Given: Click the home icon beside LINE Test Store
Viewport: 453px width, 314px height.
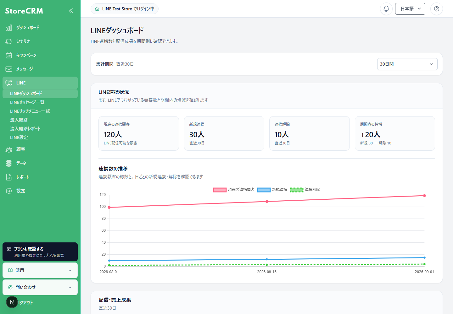Looking at the screenshot, I should [97, 9].
